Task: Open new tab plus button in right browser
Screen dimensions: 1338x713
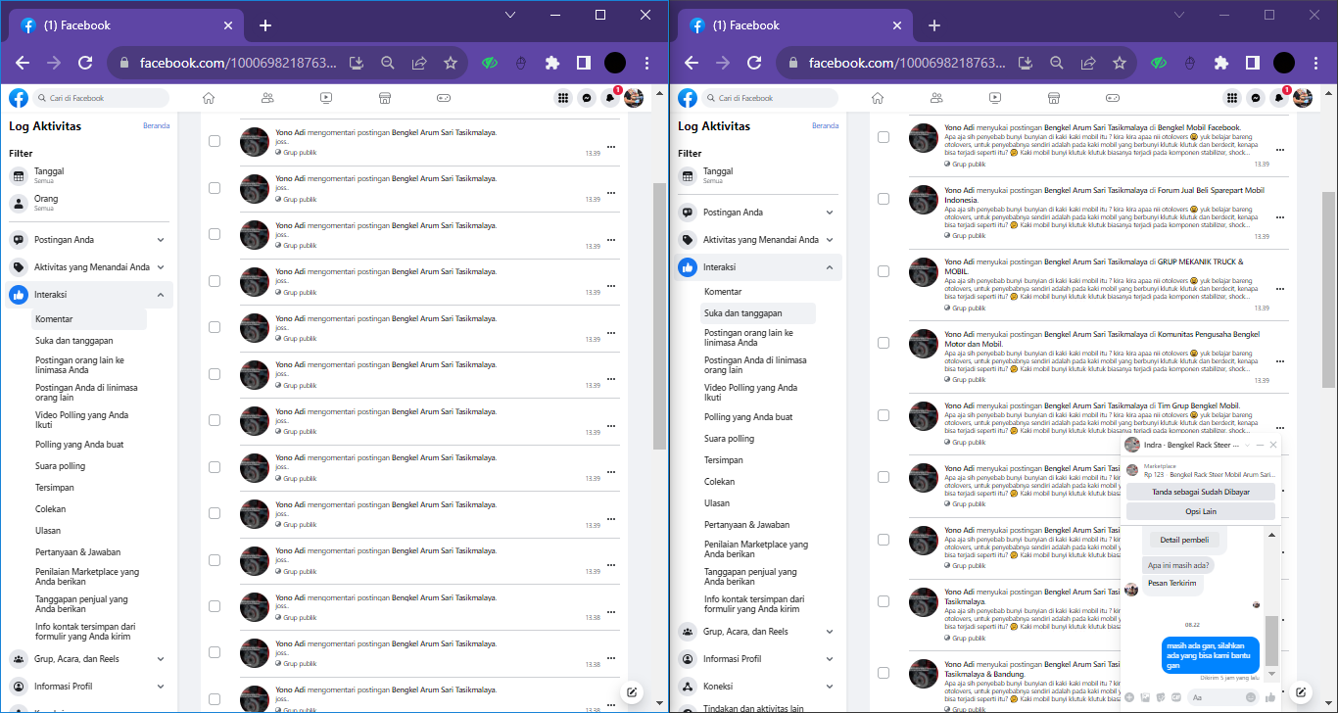Action: click(x=934, y=25)
